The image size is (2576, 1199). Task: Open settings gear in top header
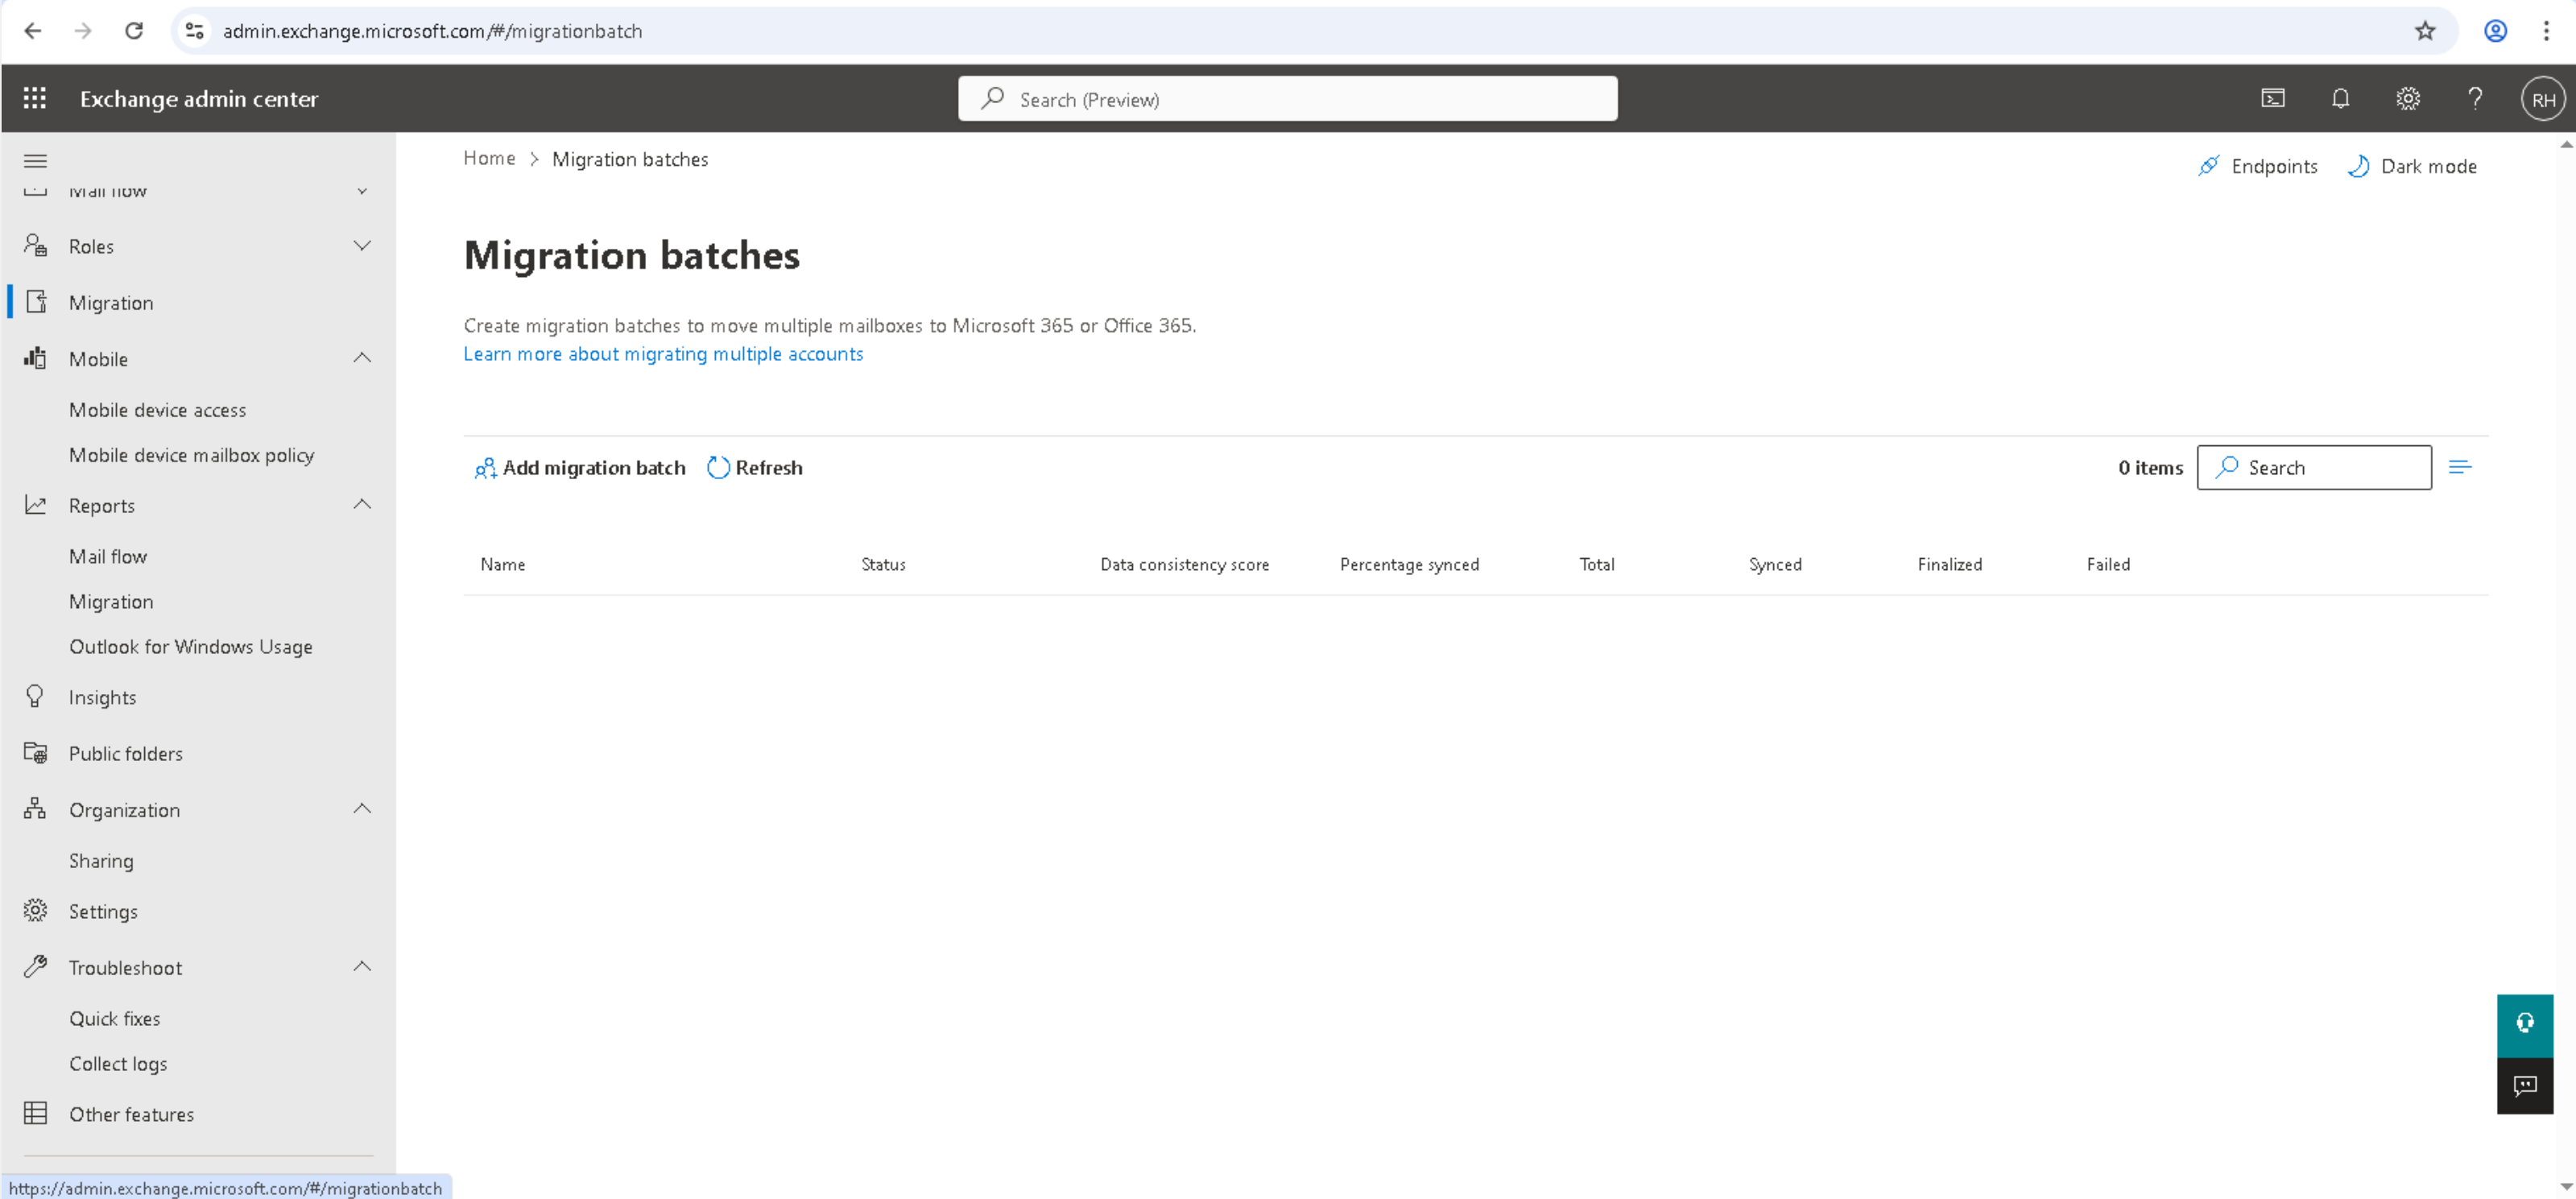[2408, 98]
